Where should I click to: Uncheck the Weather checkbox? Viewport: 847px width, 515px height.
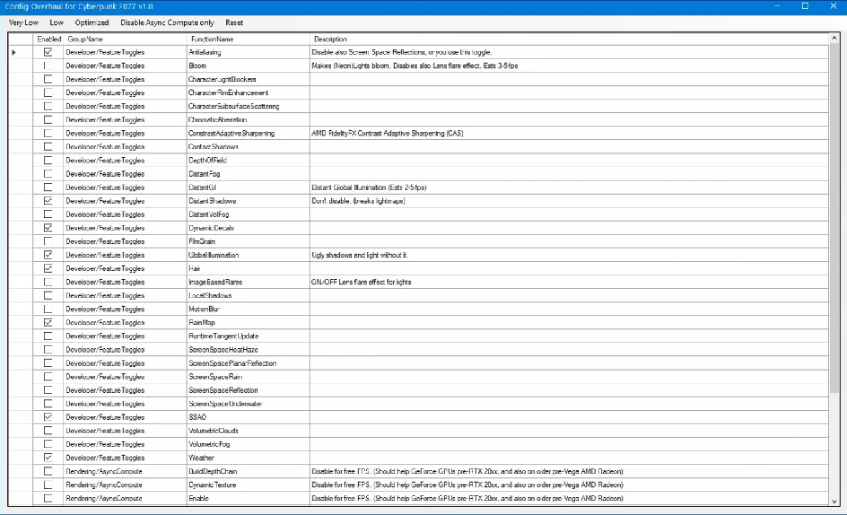(48, 458)
